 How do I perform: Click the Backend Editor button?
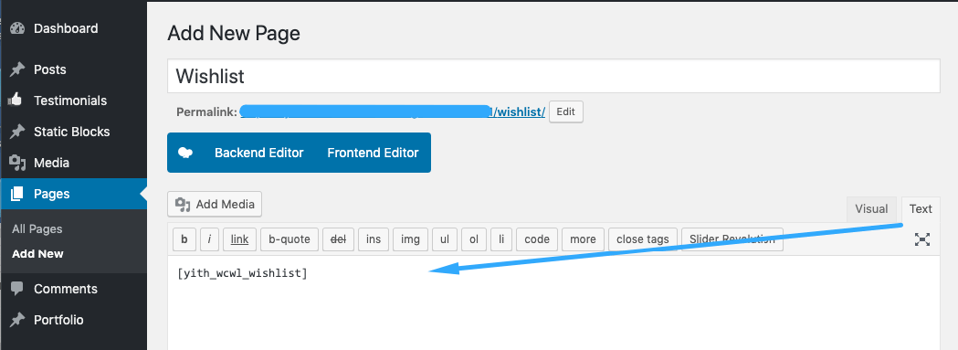coord(259,153)
